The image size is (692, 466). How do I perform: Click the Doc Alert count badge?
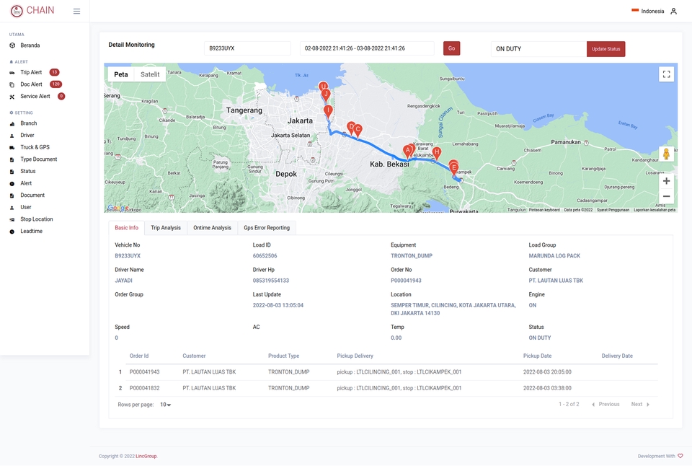[56, 84]
